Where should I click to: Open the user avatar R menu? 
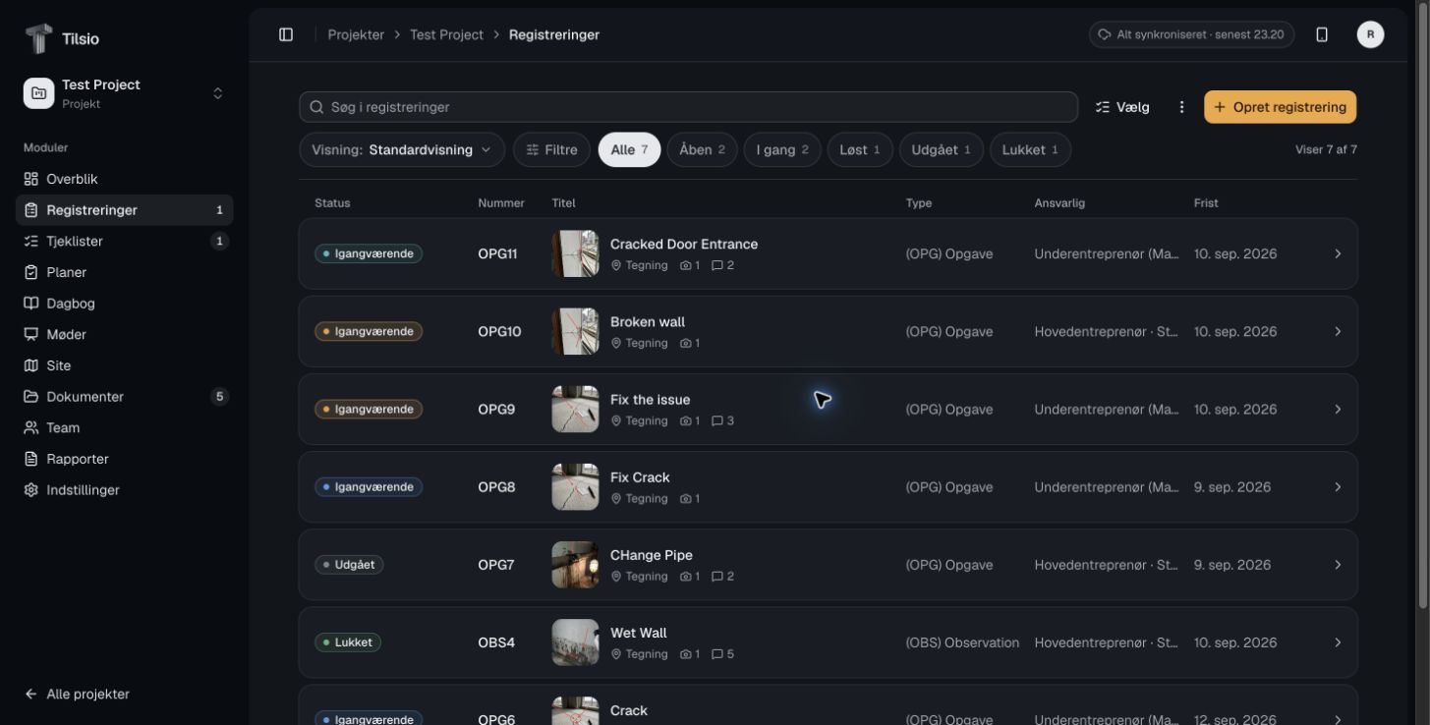pyautogui.click(x=1370, y=34)
